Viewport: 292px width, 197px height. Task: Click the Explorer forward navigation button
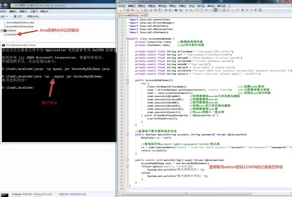5,5
